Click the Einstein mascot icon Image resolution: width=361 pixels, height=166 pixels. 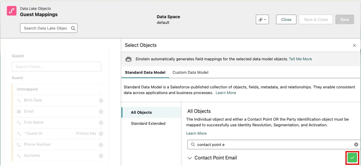pos(129,59)
